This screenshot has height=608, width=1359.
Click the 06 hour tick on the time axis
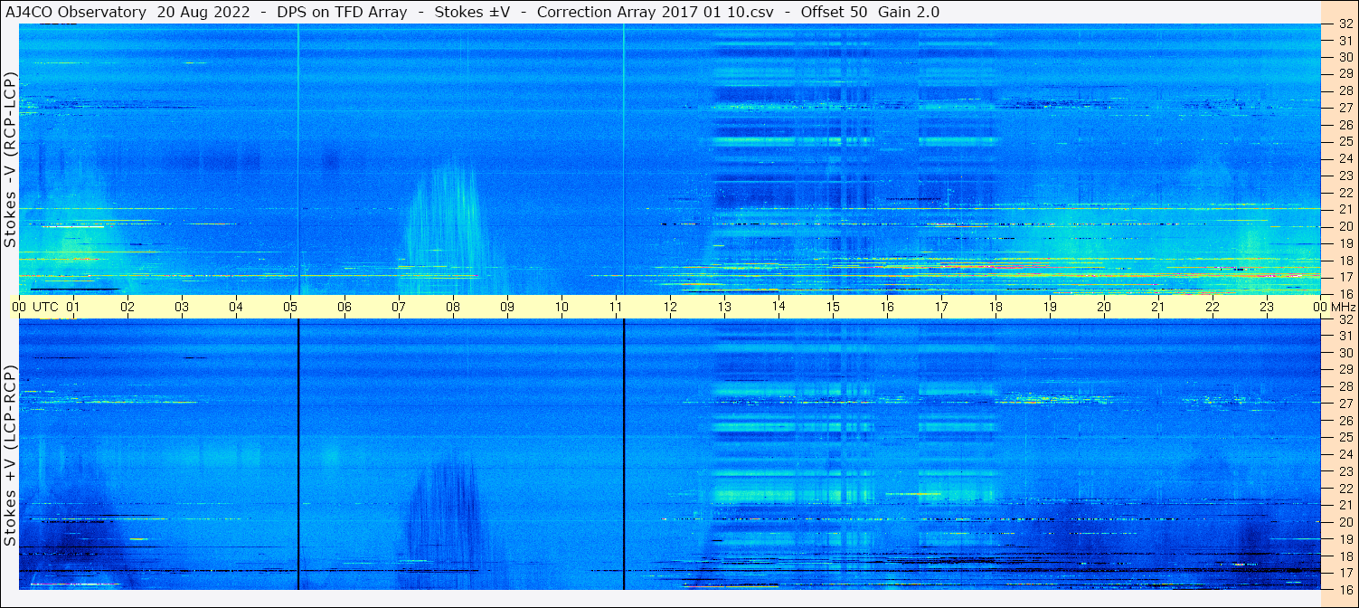[344, 307]
